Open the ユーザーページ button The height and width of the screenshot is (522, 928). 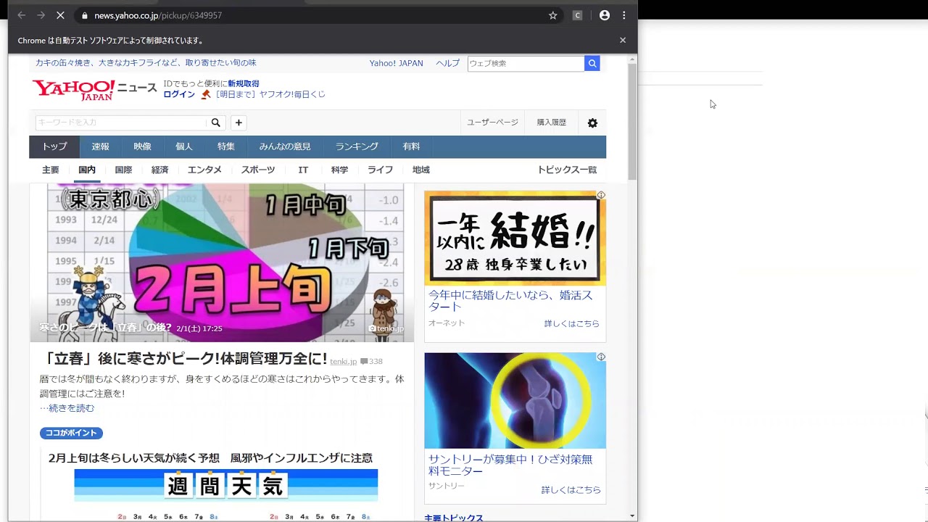(492, 123)
